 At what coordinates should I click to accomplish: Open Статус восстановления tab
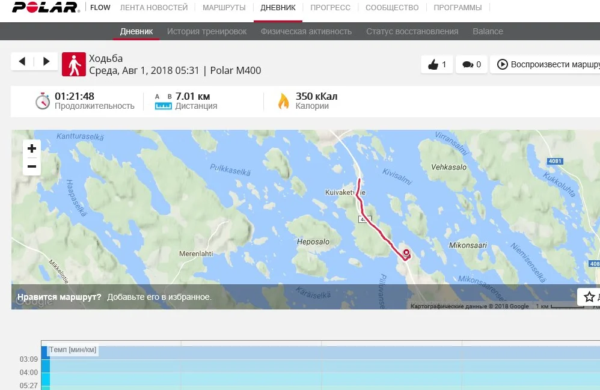tap(412, 31)
